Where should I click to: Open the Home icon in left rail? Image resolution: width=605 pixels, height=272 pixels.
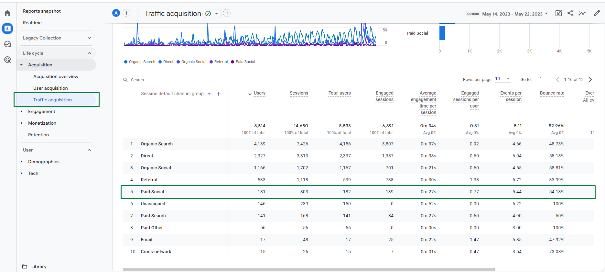click(7, 13)
